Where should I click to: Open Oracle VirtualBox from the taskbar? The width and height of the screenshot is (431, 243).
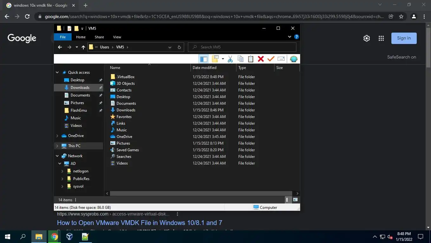click(69, 236)
